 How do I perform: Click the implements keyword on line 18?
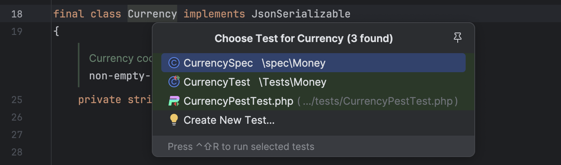[214, 14]
